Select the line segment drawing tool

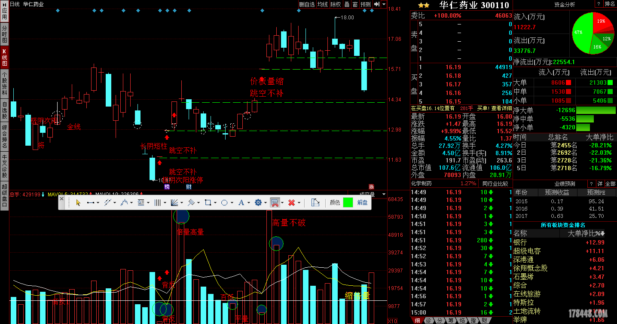click(x=91, y=202)
